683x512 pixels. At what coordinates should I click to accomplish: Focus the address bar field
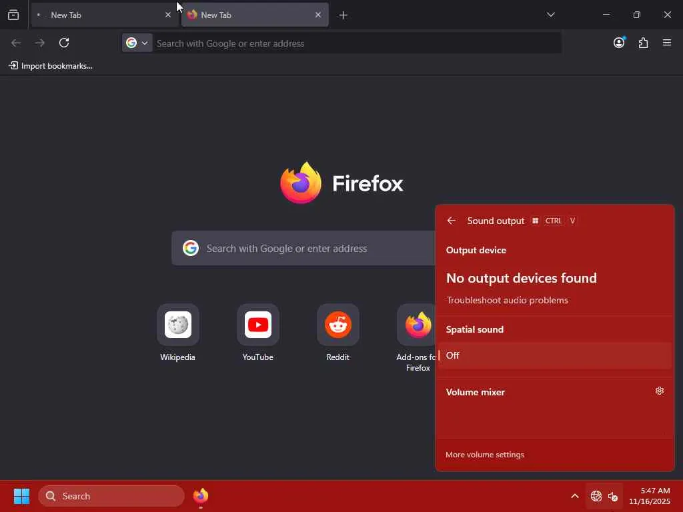(x=358, y=43)
